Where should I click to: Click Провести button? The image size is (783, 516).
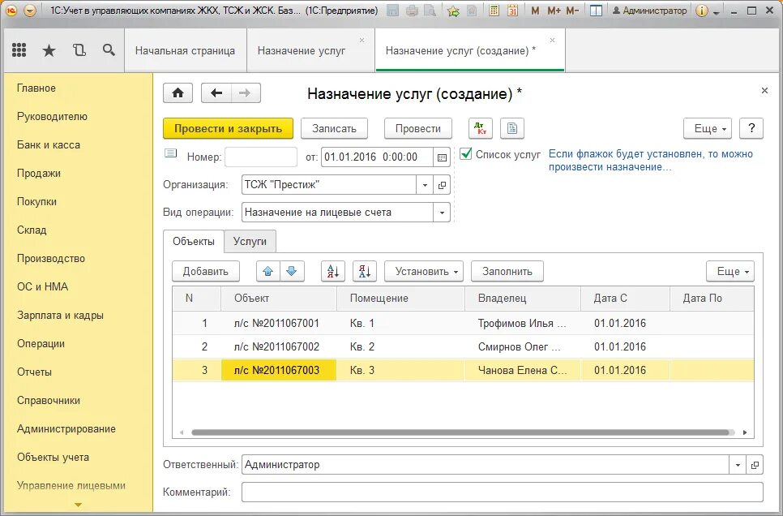pos(418,128)
